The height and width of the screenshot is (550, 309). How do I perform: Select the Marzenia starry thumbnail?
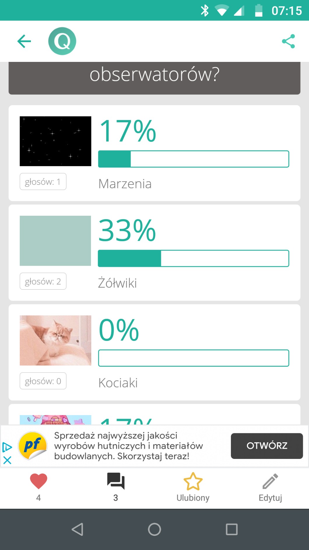coord(55,141)
